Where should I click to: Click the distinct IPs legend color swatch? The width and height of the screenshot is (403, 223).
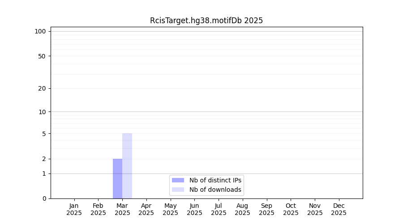click(x=178, y=180)
